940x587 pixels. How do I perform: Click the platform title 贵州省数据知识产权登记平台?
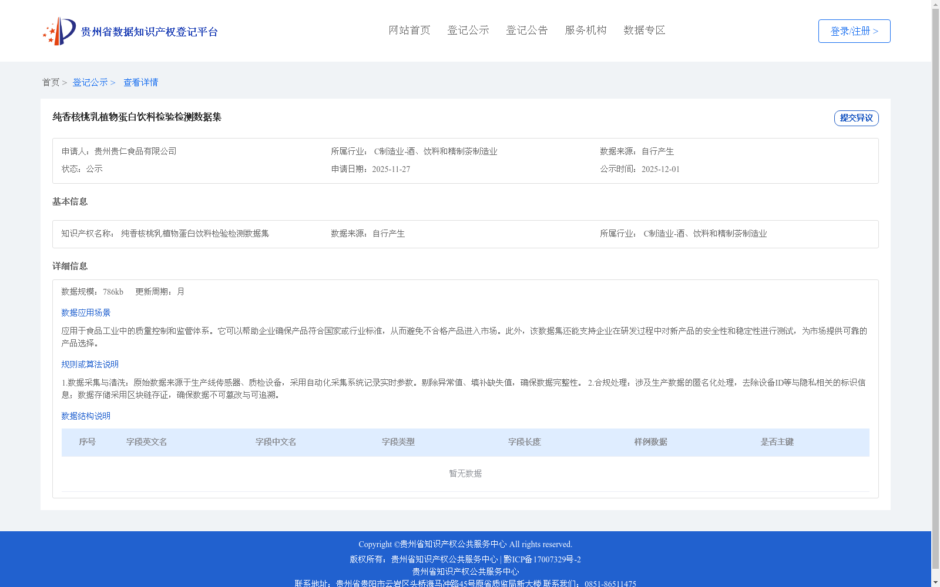[x=149, y=32]
